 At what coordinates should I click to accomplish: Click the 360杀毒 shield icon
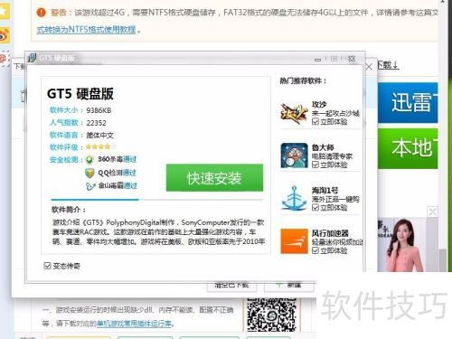click(89, 159)
